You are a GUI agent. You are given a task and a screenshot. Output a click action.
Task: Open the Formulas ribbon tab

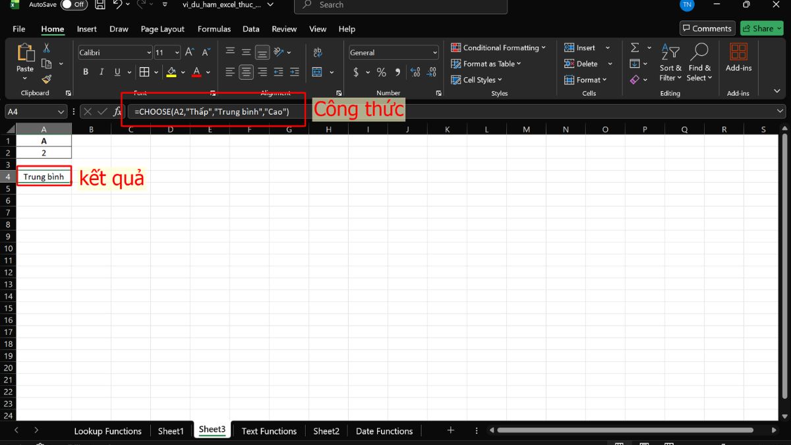(x=214, y=29)
